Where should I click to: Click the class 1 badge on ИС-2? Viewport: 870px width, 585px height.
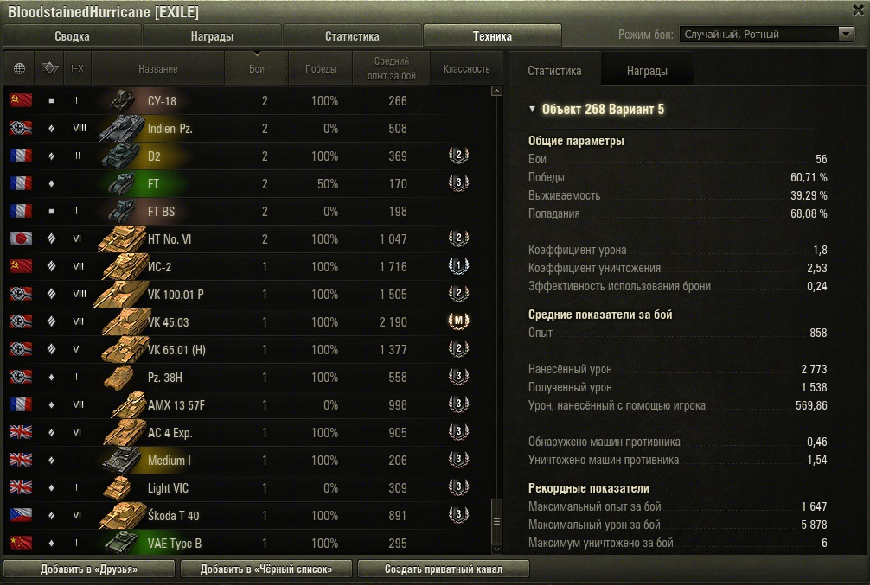tap(458, 266)
